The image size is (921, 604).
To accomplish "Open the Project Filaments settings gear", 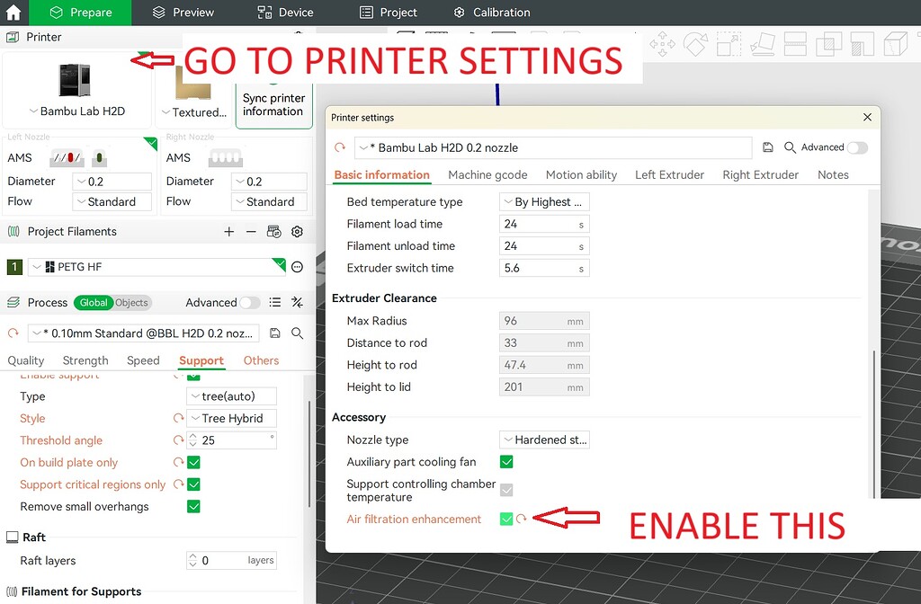I will 297,232.
